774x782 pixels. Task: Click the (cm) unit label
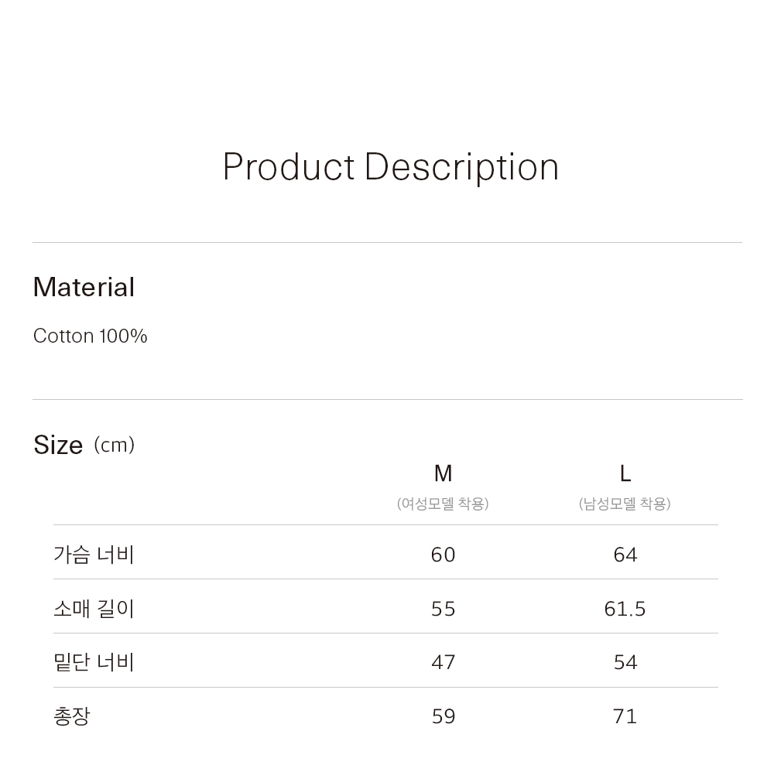[x=114, y=446]
